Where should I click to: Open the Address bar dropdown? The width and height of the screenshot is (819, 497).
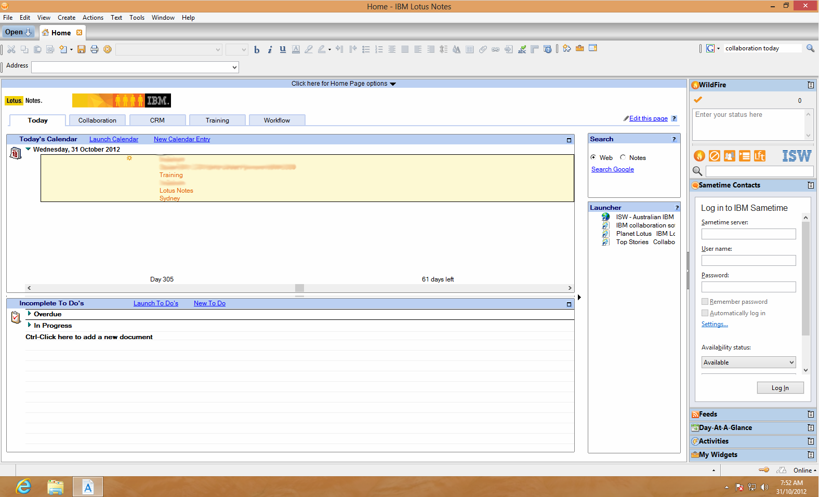234,68
